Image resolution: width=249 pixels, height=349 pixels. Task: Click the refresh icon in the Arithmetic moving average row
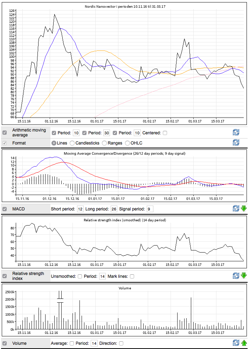coord(236,133)
